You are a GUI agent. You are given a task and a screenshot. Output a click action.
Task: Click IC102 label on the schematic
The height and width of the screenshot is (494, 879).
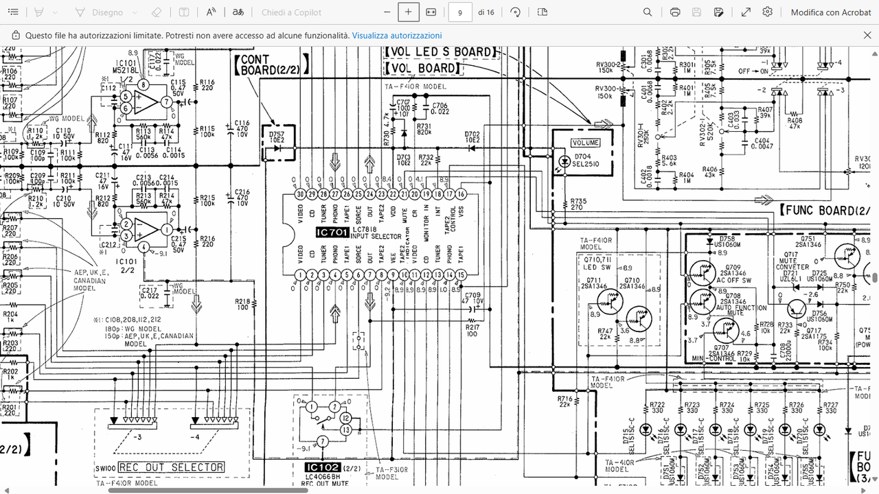click(321, 467)
